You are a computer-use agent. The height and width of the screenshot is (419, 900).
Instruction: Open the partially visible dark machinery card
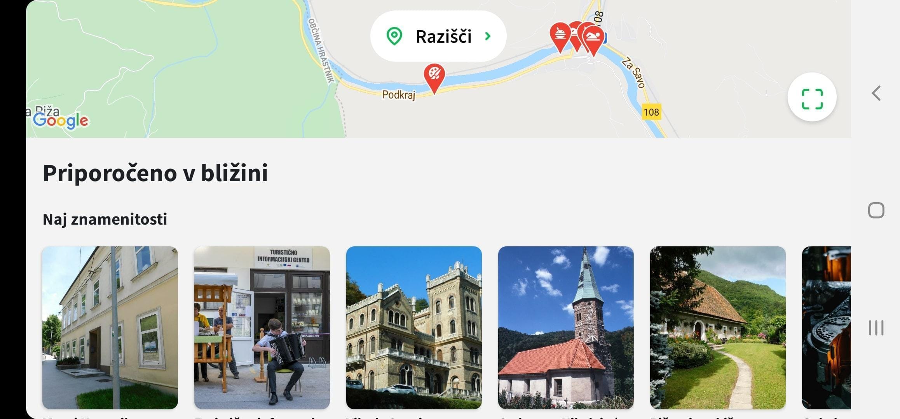(827, 327)
